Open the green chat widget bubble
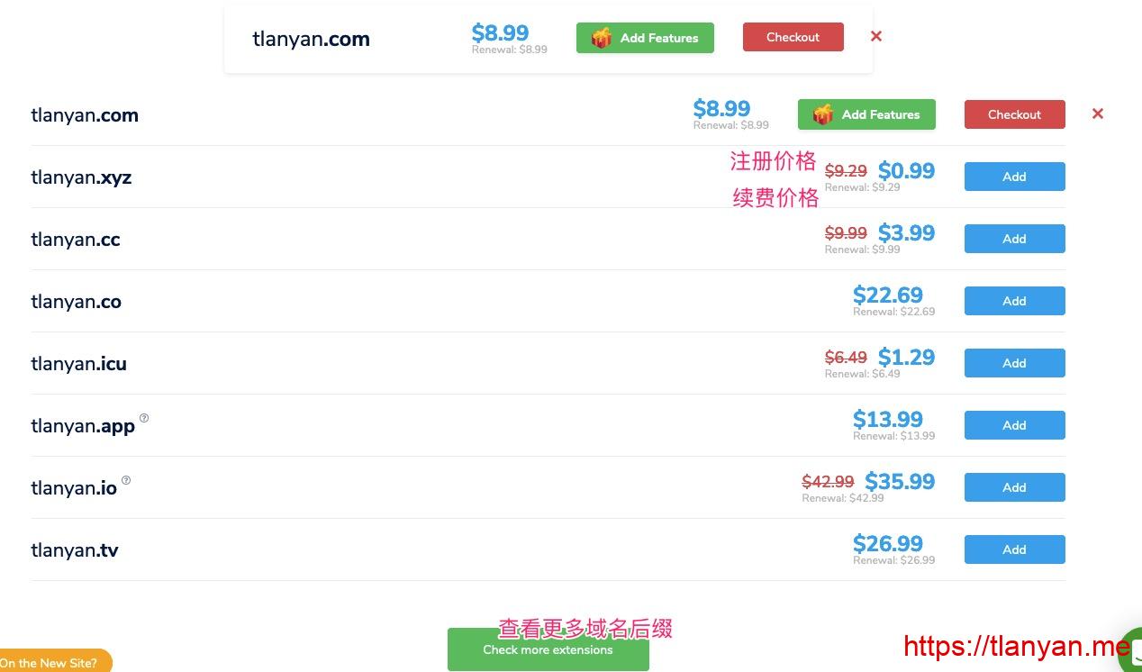 tap(1130, 650)
